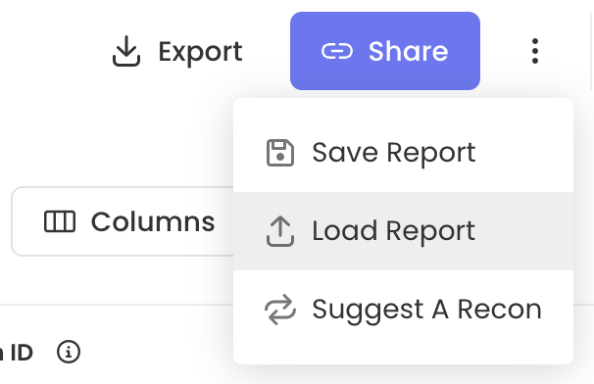Select the ID column header text
This screenshot has width=594, height=384.
click(22, 353)
